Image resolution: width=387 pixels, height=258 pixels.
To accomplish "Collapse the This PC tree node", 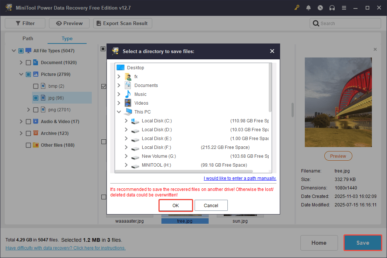I will tap(119, 112).
